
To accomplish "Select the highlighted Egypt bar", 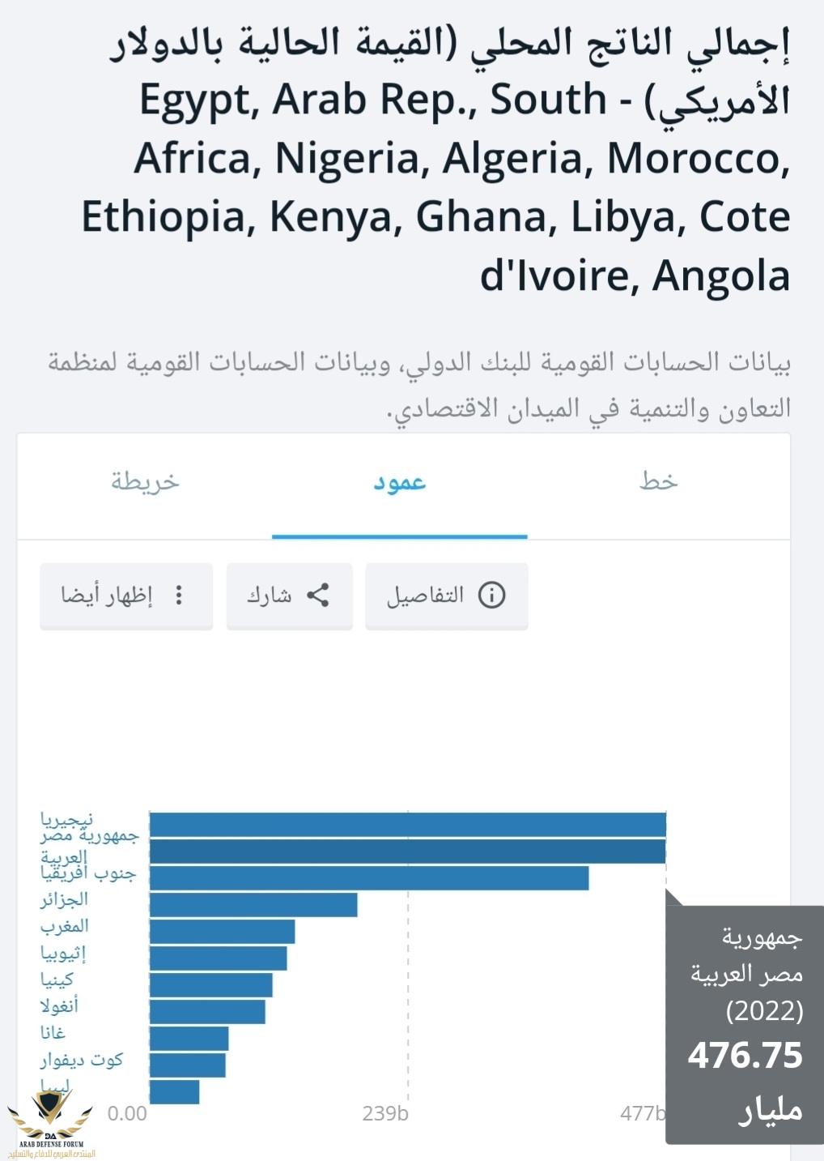I will pos(407,852).
